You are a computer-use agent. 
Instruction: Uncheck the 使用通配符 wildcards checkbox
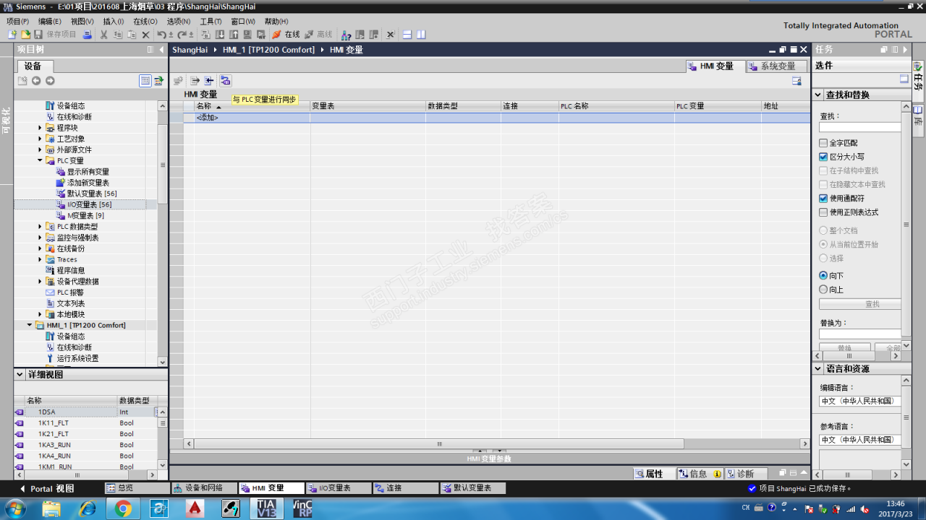pyautogui.click(x=823, y=199)
